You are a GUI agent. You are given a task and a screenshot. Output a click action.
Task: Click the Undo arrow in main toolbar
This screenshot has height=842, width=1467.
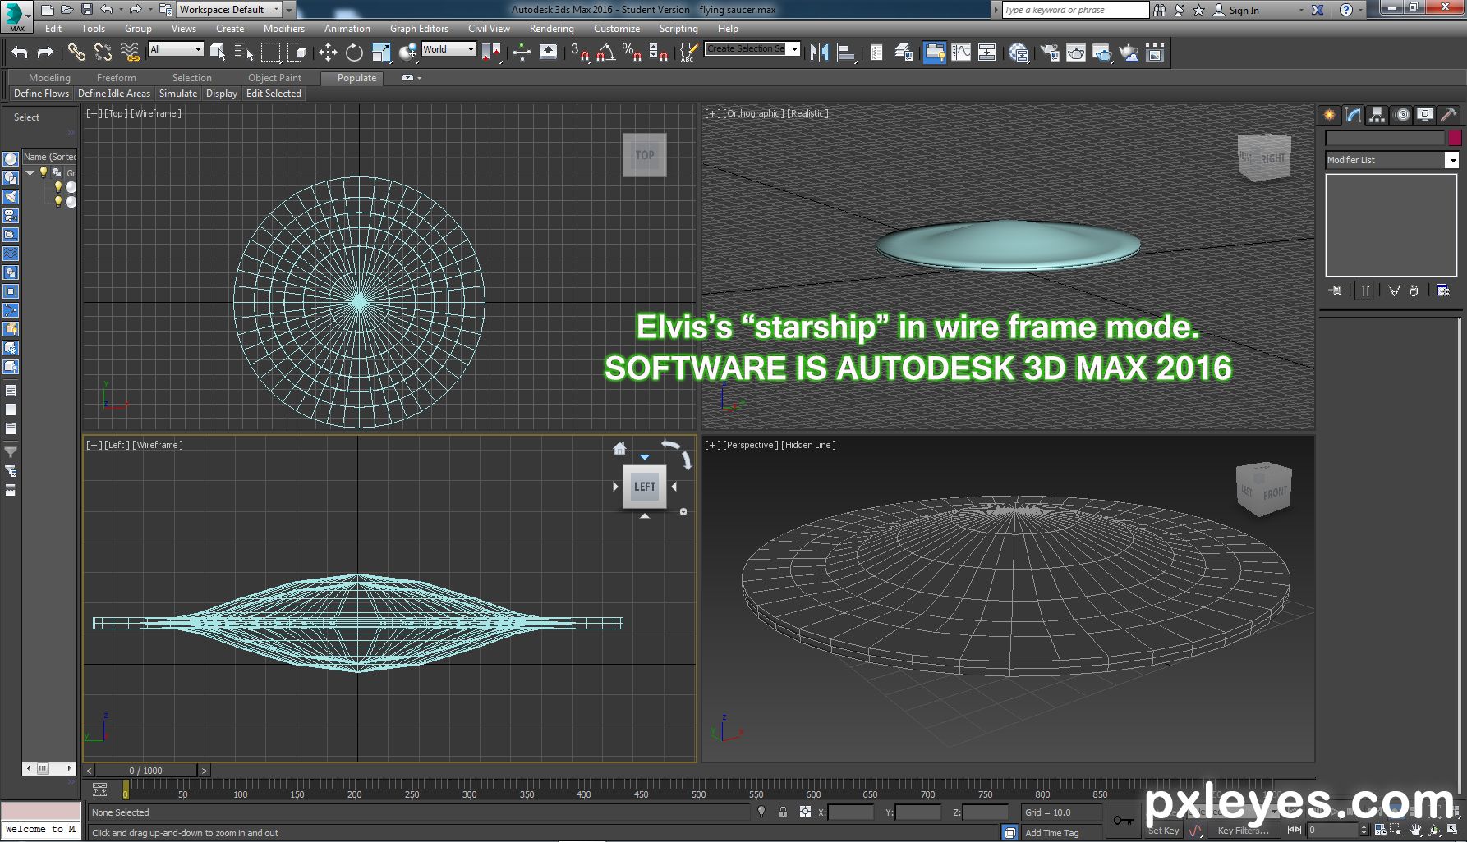(20, 53)
